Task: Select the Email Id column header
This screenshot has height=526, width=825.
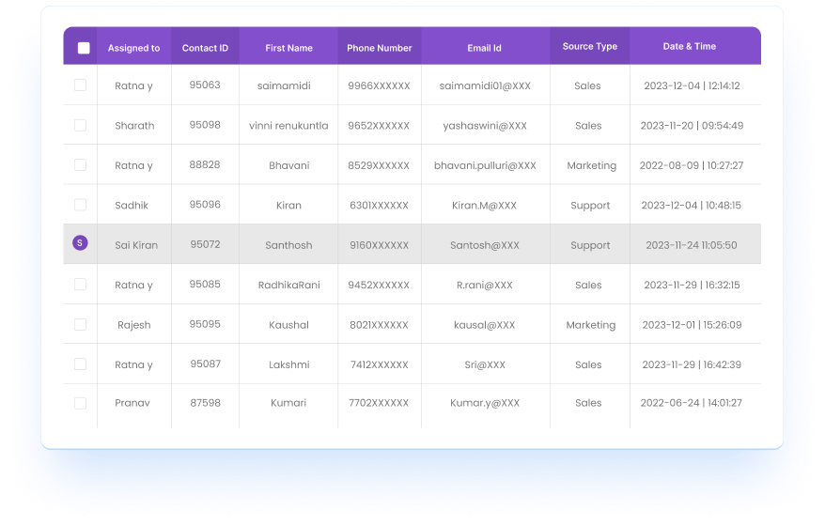Action: click(x=484, y=48)
